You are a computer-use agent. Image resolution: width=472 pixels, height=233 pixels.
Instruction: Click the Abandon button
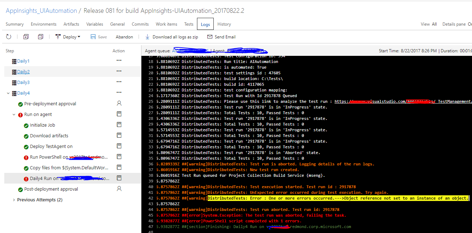[x=124, y=37]
